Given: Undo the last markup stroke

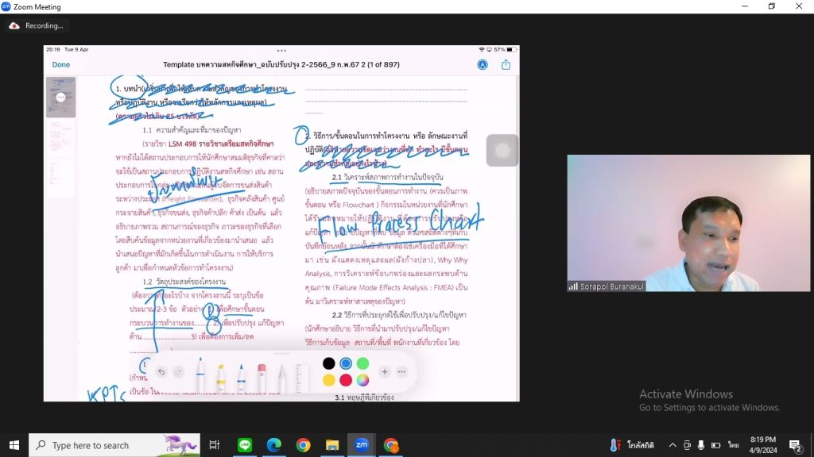Looking at the screenshot, I should pos(161,371).
